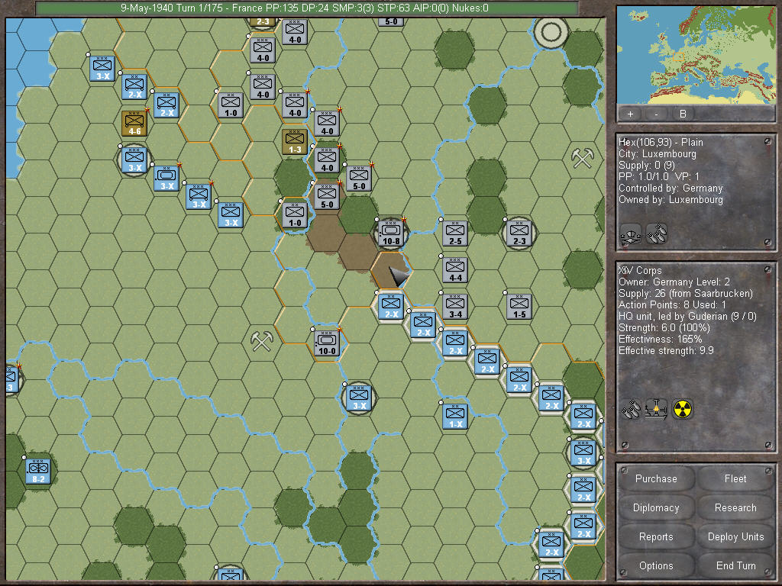Click 'Action Points: 8 Used: 1' line
782x586 pixels.
[x=672, y=304]
